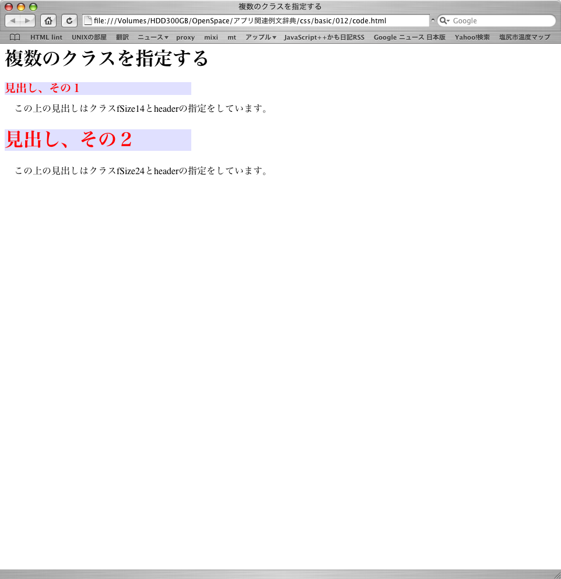The image size is (561, 579).
Task: Expand the ニュース bookmark folder
Action: pyautogui.click(x=153, y=37)
